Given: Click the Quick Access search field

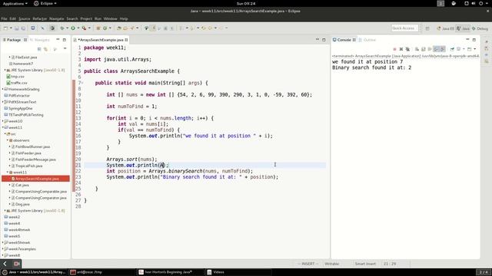Looking at the screenshot, I should 404,28.
